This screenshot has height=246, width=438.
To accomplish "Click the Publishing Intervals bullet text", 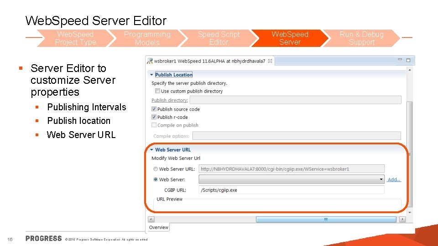I will pos(87,107).
